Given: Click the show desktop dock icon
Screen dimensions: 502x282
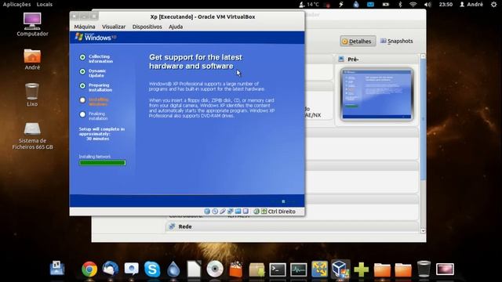Looking at the screenshot, I should point(57,269).
